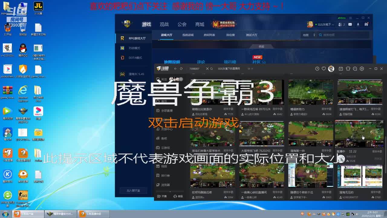Focus the Douyu search field showing 7398007
Viewport: 387px width, 218px height.
tap(196, 69)
